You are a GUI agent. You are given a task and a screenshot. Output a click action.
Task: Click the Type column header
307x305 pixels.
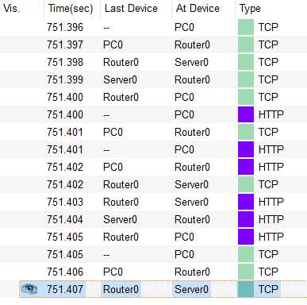(x=250, y=9)
